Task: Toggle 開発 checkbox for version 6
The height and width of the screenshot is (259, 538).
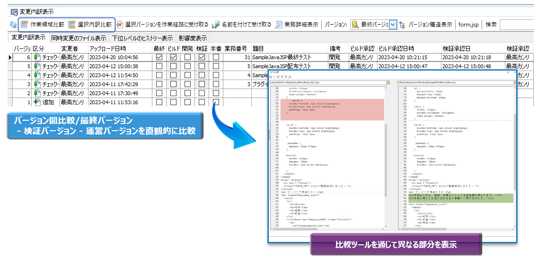Action: coord(188,57)
